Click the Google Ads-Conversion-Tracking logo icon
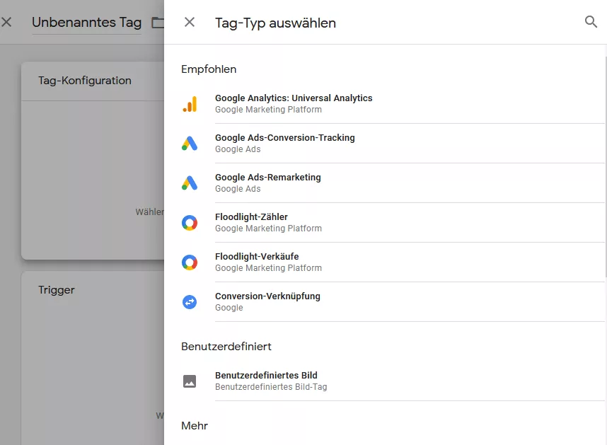The width and height of the screenshot is (607, 445). [190, 144]
